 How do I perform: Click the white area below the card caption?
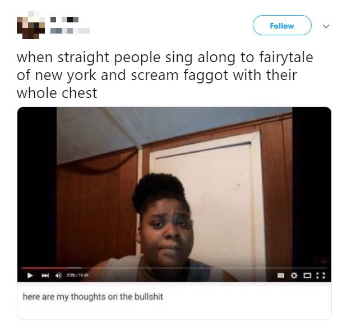click(174, 311)
